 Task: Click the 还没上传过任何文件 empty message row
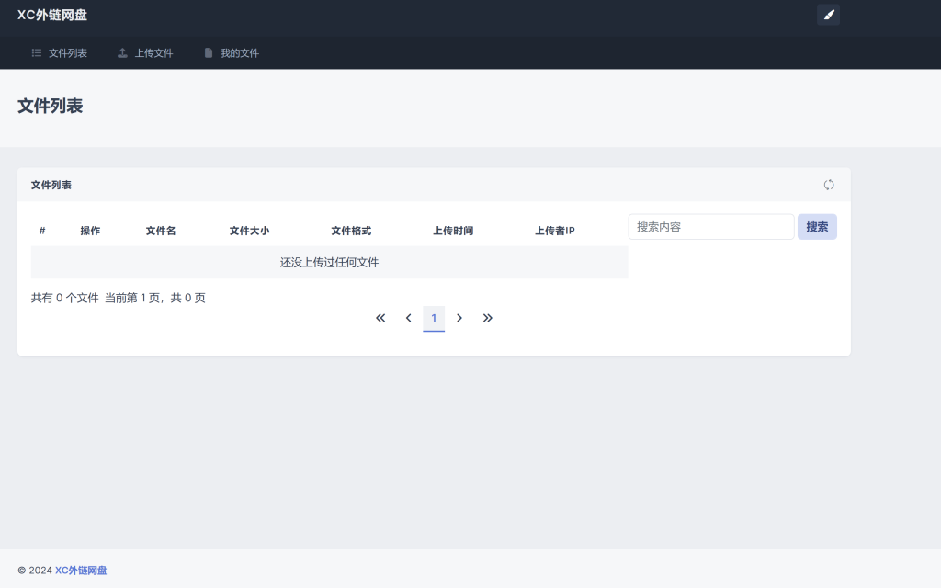coord(329,262)
